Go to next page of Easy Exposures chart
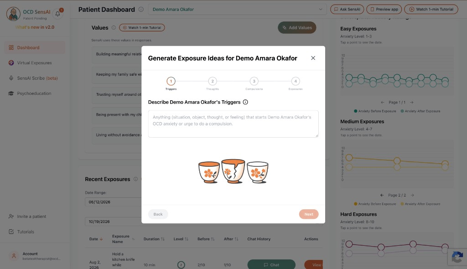 click(412, 103)
